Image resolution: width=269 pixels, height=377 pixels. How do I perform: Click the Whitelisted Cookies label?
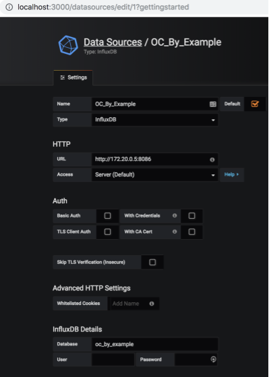click(x=78, y=304)
